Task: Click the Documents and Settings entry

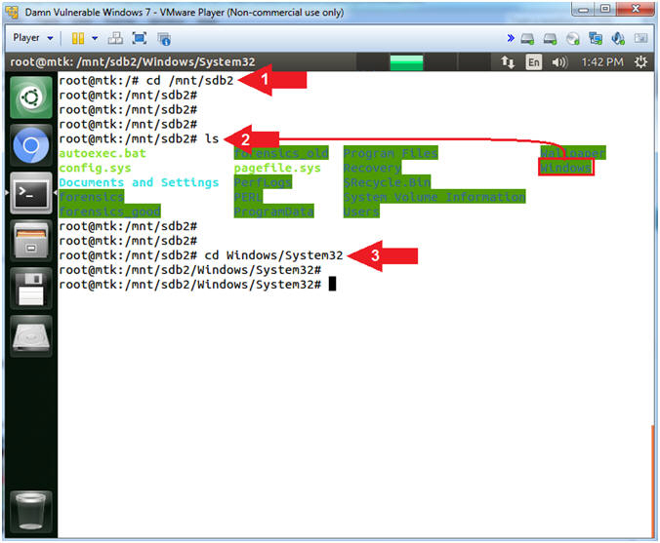Action: coord(139,182)
